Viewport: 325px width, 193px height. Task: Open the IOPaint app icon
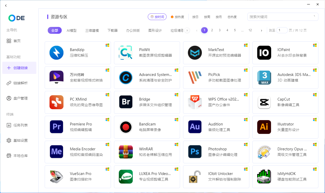tap(264, 53)
